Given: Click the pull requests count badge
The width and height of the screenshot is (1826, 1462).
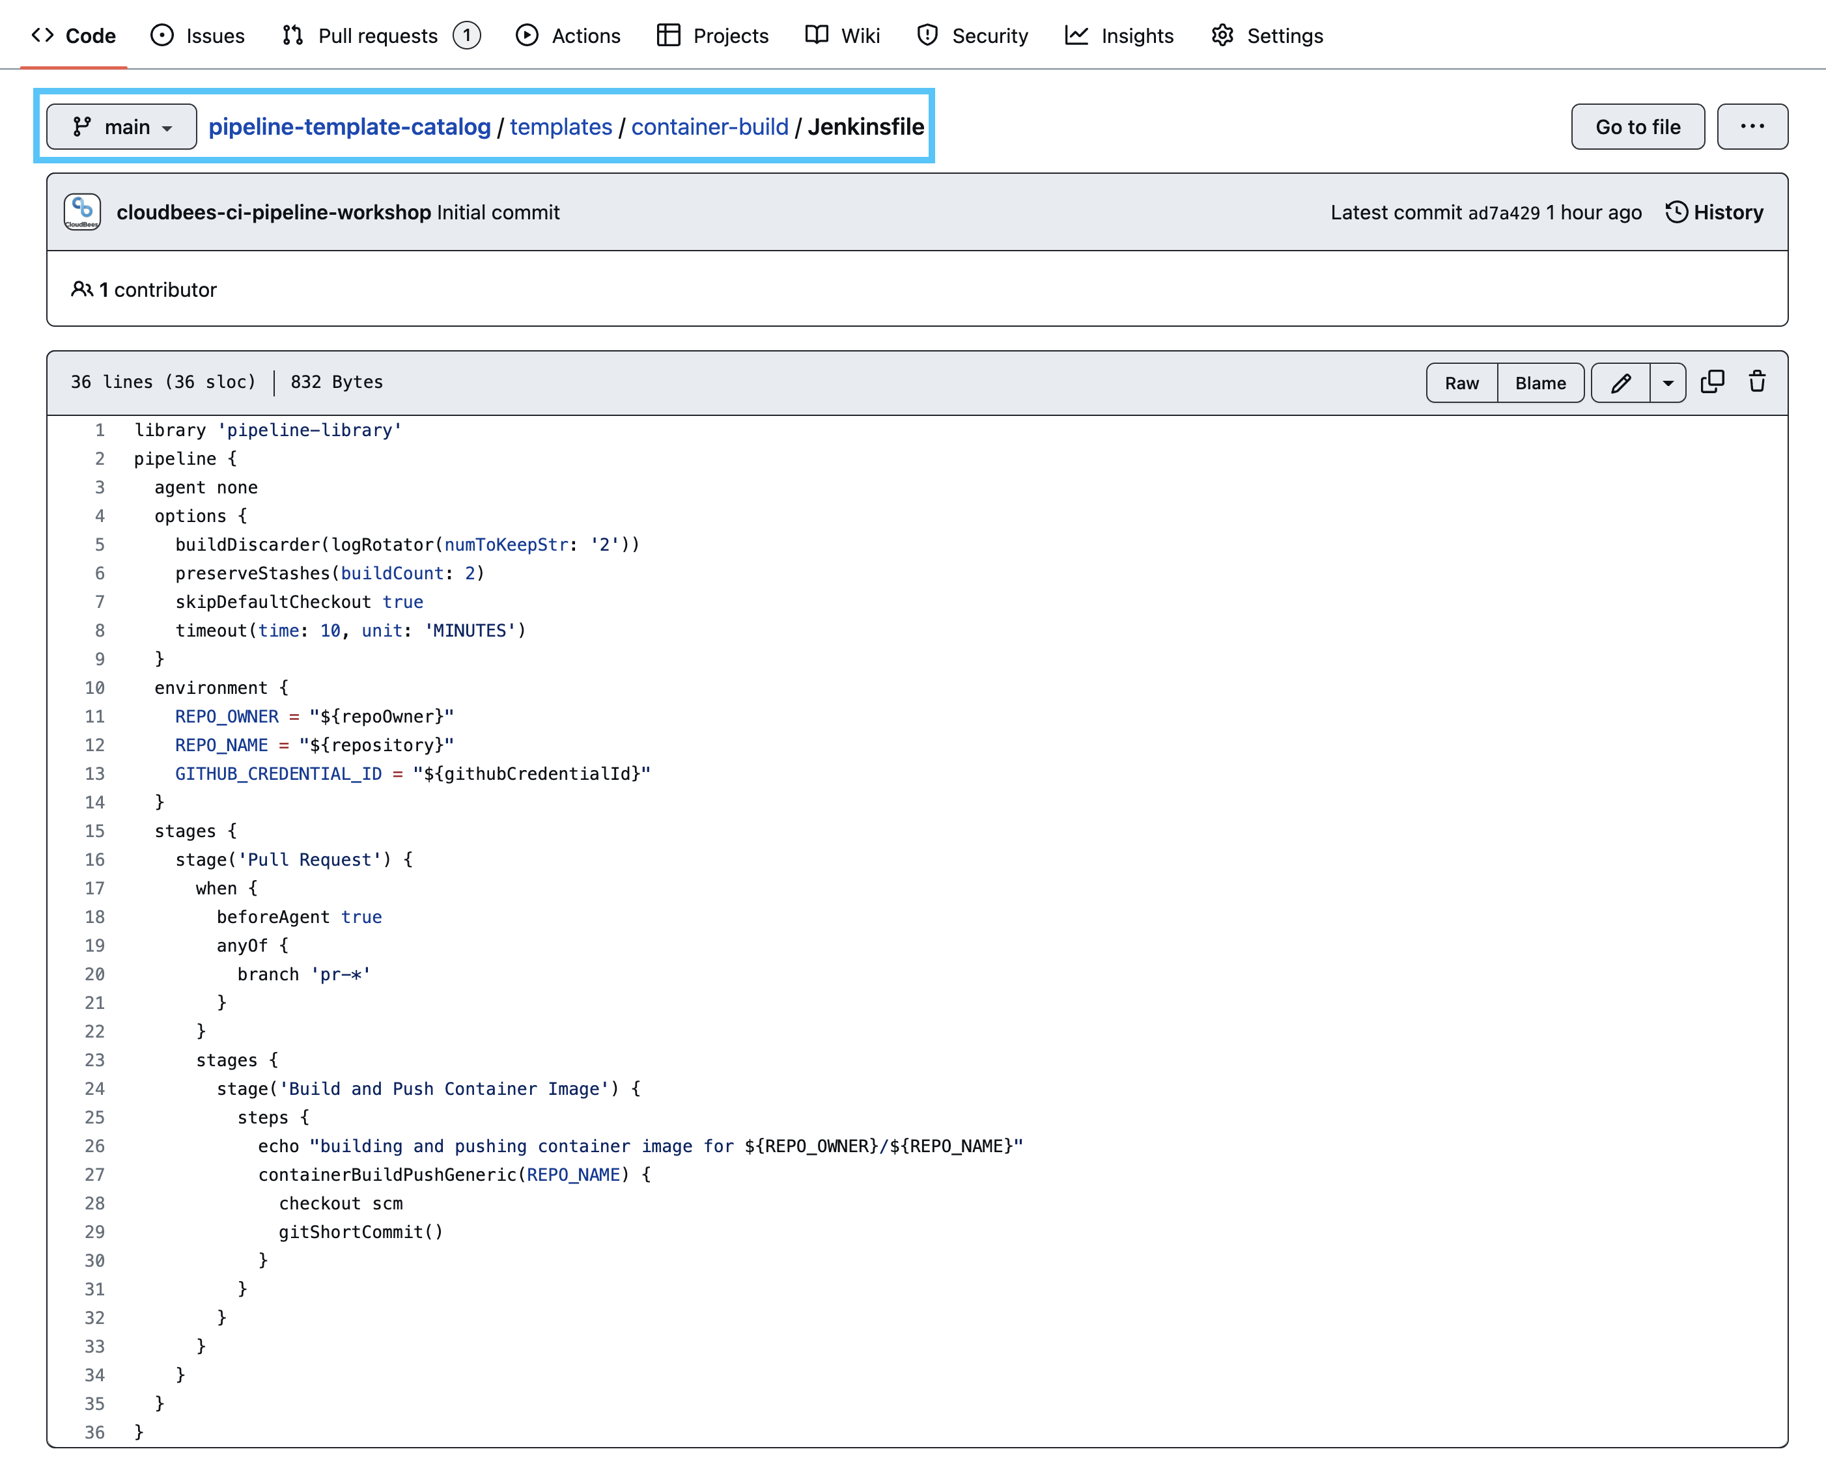Looking at the screenshot, I should (x=467, y=36).
